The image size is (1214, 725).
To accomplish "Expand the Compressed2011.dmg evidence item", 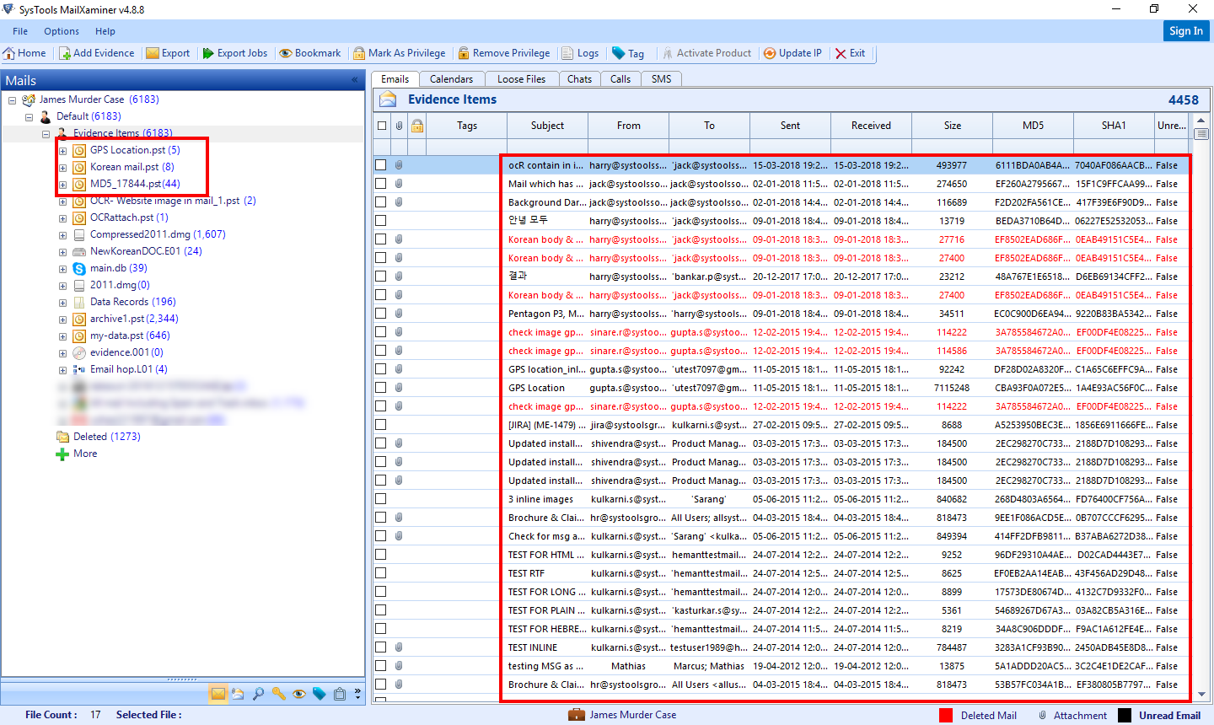I will point(62,234).
